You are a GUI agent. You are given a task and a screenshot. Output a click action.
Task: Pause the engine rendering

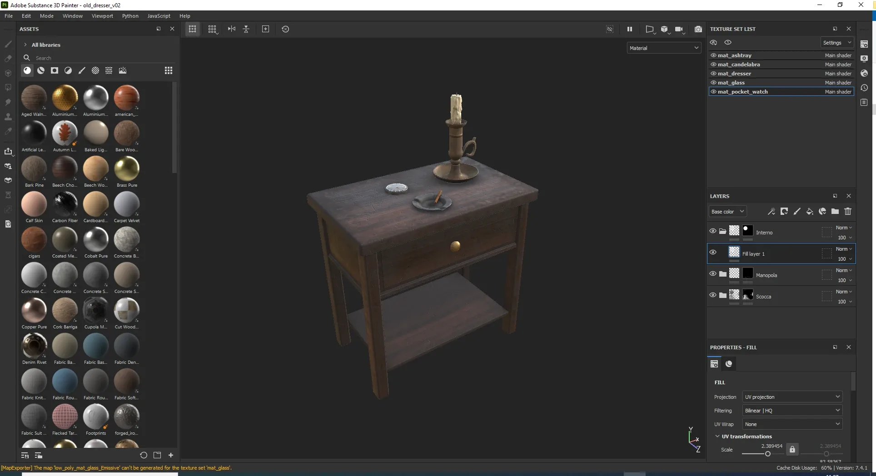(x=630, y=29)
